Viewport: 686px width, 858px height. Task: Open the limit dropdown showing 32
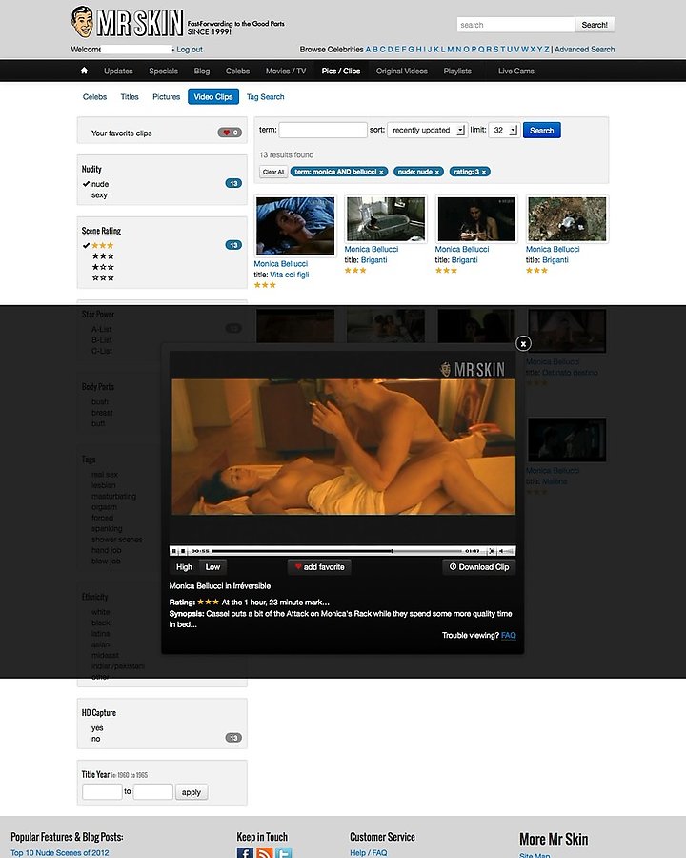[x=504, y=131]
